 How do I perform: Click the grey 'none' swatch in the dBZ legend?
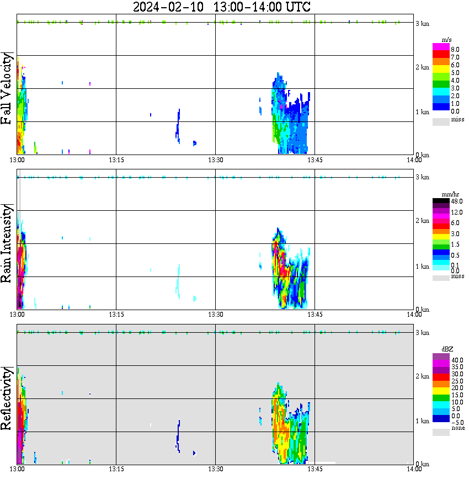(x=441, y=432)
